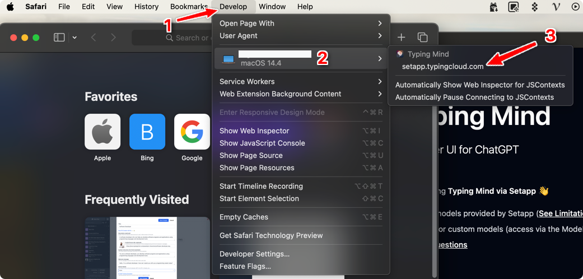This screenshot has width=583, height=279.
Task: Expand the Service Workers submenu
Action: [x=301, y=81]
